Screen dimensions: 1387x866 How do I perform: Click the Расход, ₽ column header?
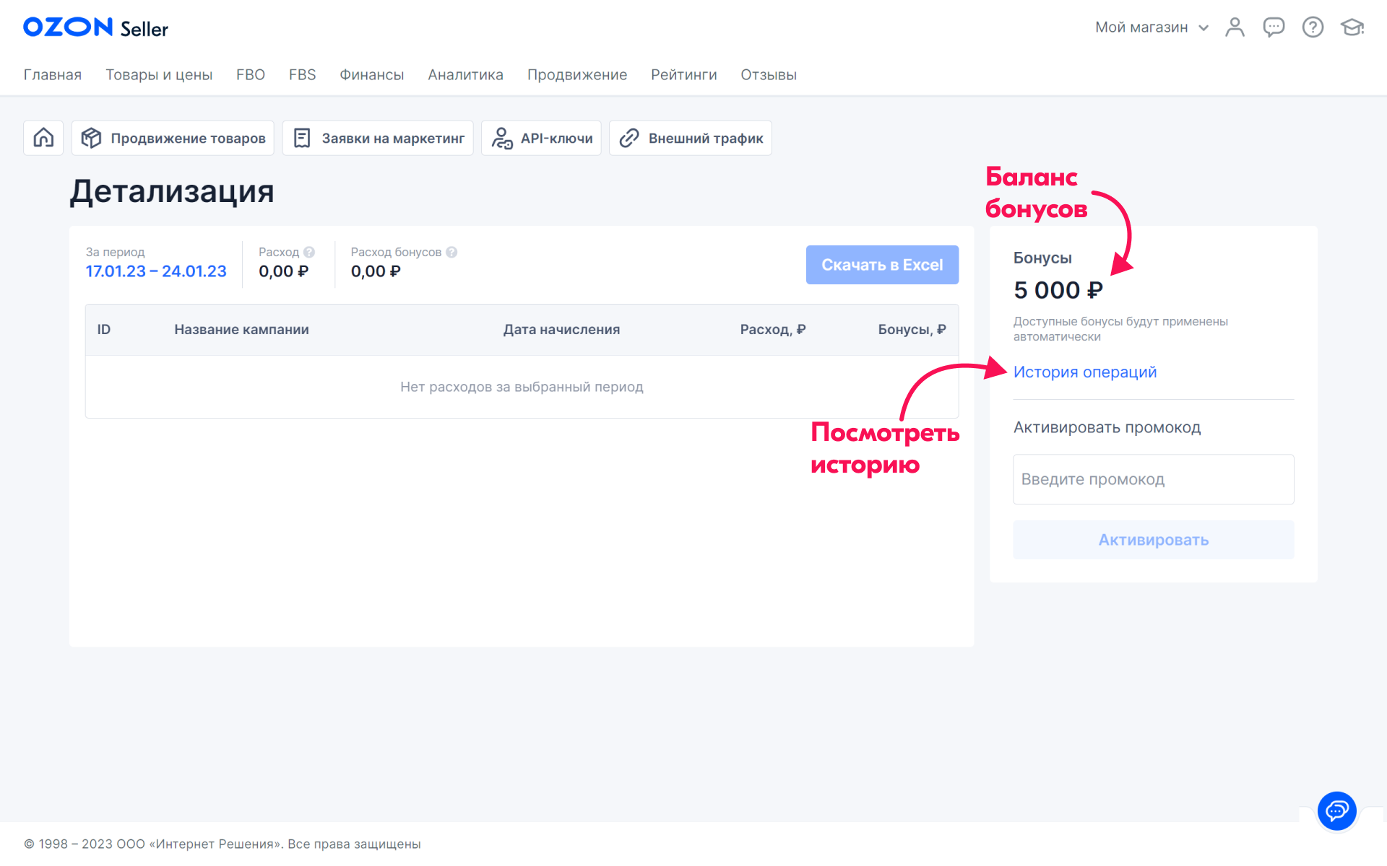[x=773, y=329]
